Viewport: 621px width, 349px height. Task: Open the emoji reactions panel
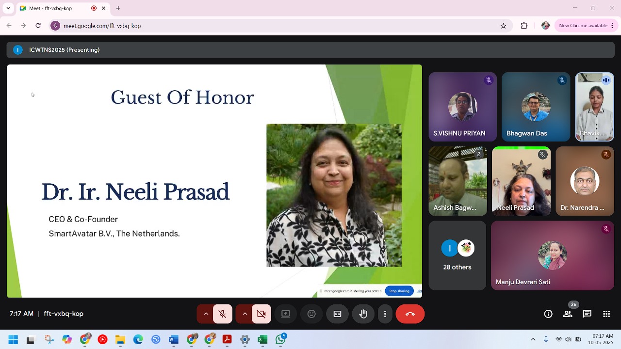(x=311, y=314)
